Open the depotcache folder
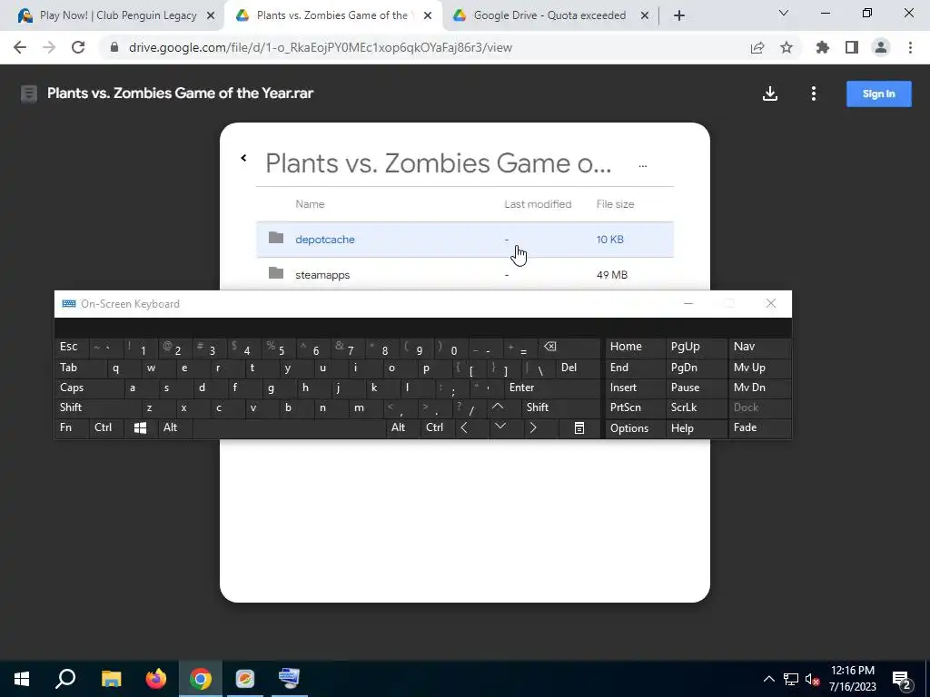This screenshot has width=930, height=697. coord(464,240)
